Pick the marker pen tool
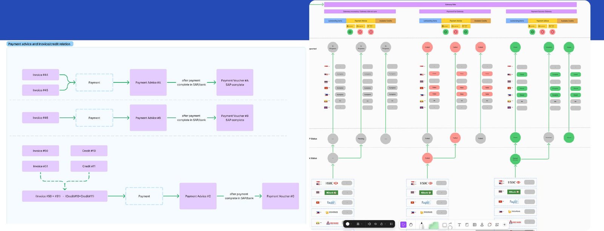604x231 pixels. 422,225
